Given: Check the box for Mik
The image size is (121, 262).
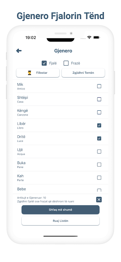Looking at the screenshot, I should (99, 86).
